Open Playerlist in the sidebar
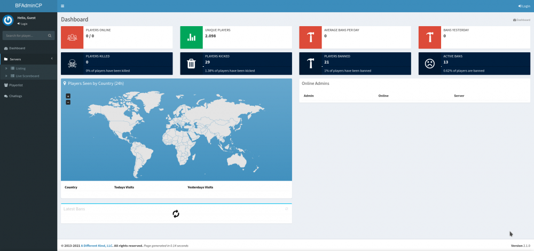The image size is (534, 251). (17, 85)
